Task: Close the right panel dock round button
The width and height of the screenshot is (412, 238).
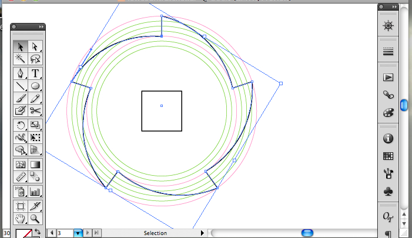Action: pyautogui.click(x=381, y=7)
